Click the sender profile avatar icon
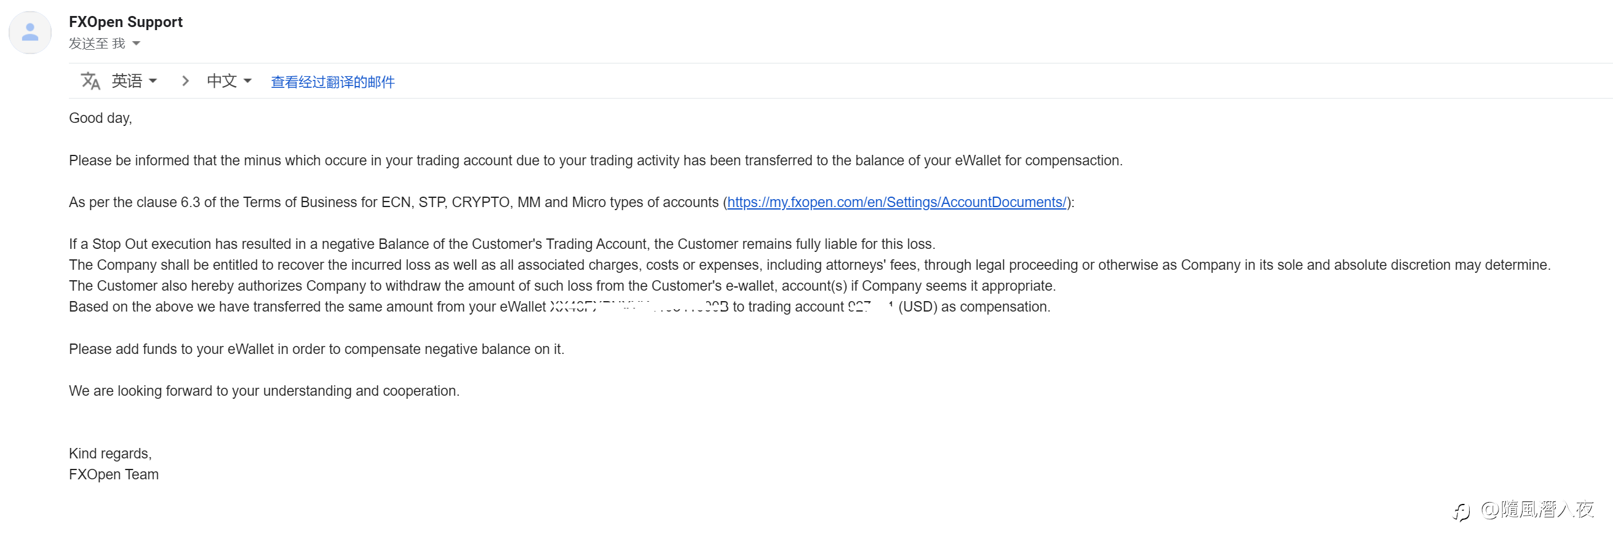The width and height of the screenshot is (1613, 542). 30,33
